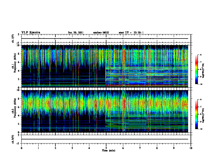
Task: Click the "station=MOS" header text
Action: pyautogui.click(x=101, y=33)
